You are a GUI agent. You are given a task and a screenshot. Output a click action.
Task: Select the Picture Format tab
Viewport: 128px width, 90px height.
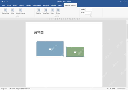click(70, 5)
